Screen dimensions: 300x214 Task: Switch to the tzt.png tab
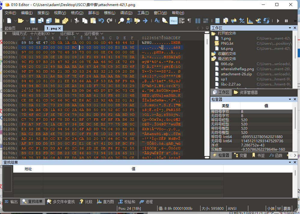31,28
